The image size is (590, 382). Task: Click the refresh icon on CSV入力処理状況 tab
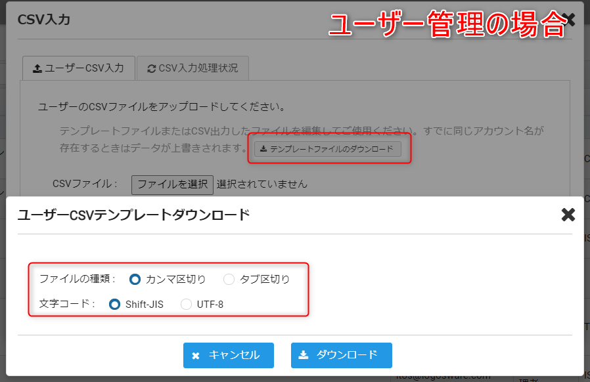coord(152,68)
